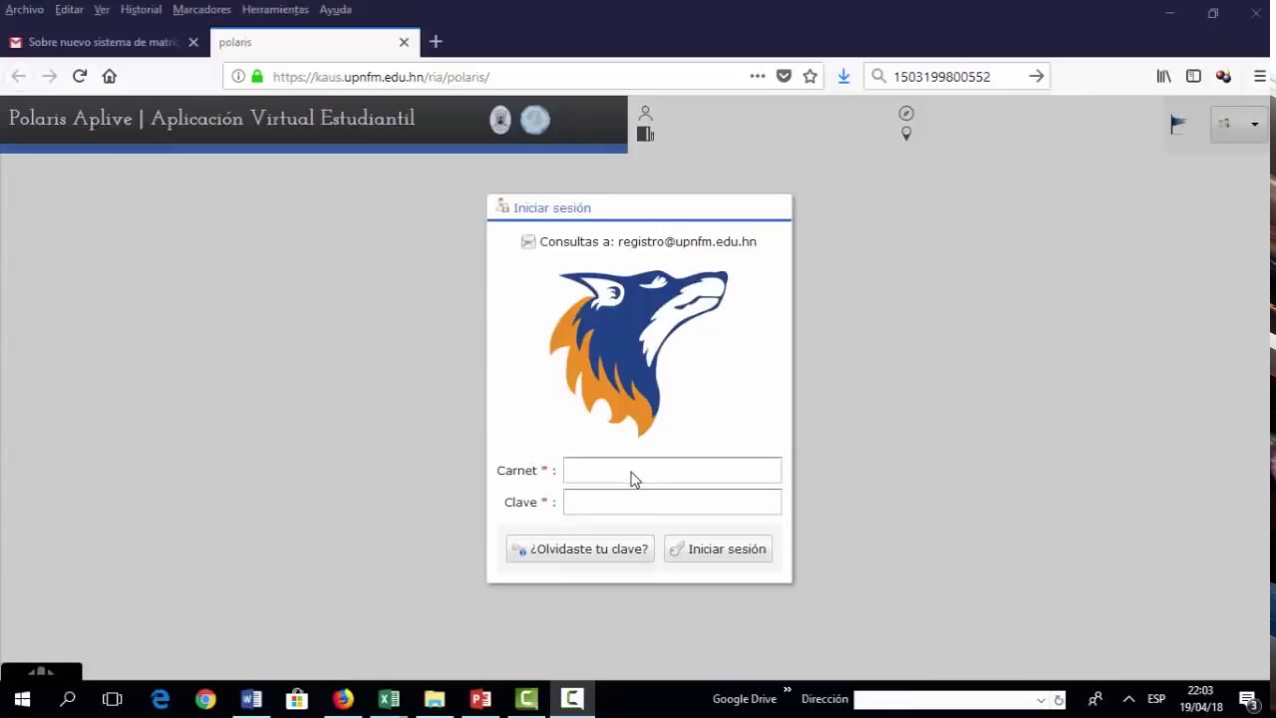Go to Firefox home page
The image size is (1276, 718).
pos(110,76)
